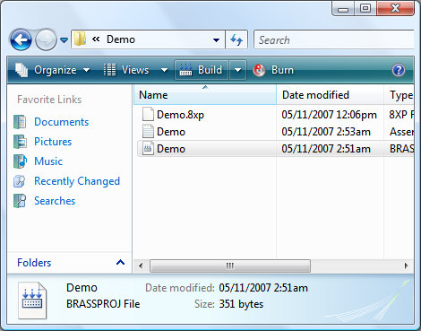The height and width of the screenshot is (331, 421).
Task: Minimize the Explorer window
Action: pos(343,8)
